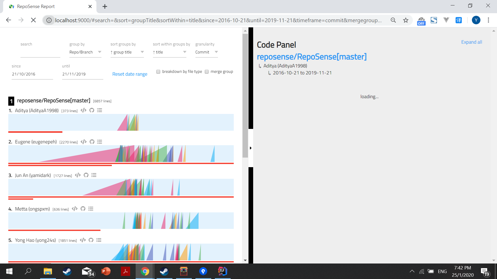497x279 pixels.
Task: Open a new browser tab
Action: tap(105, 6)
